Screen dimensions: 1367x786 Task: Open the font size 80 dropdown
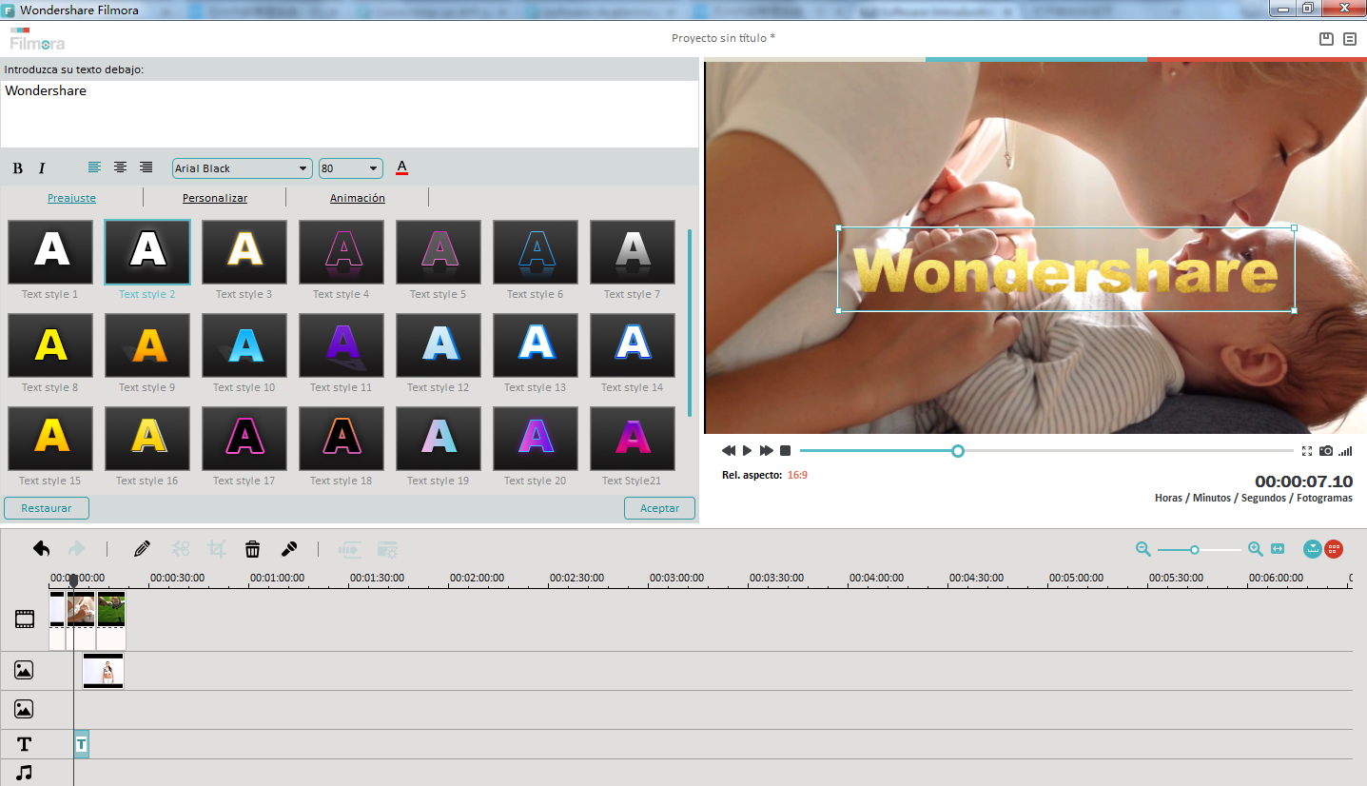click(351, 168)
